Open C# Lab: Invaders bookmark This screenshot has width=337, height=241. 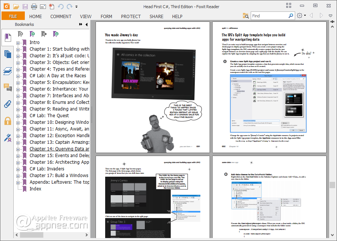tap(47, 169)
